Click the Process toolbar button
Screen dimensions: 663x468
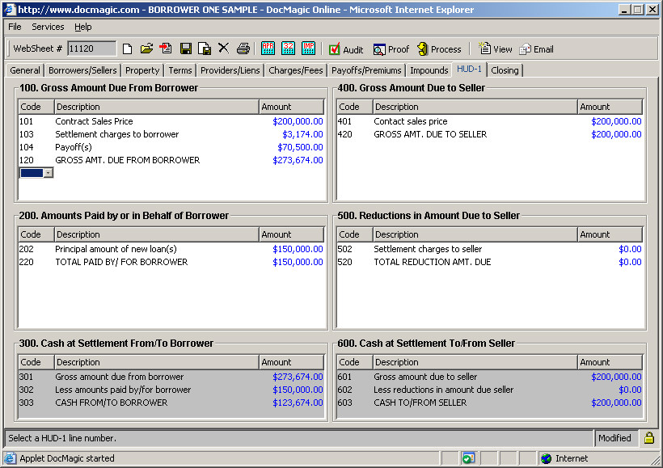coord(439,49)
